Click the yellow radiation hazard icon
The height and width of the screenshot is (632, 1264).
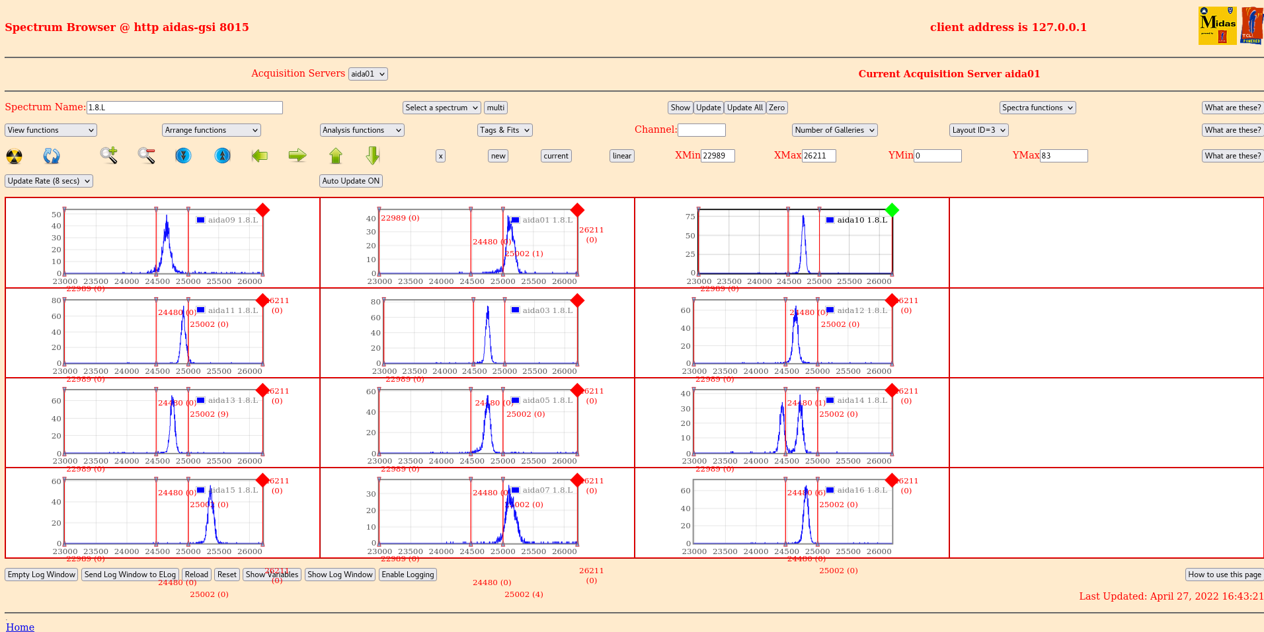(14, 156)
